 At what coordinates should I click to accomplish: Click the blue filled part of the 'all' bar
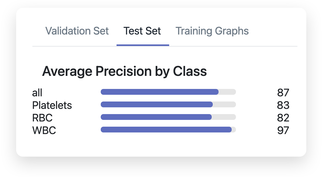159,92
